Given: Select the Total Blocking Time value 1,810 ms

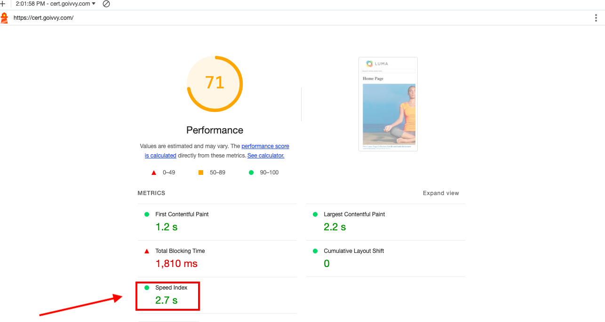Looking at the screenshot, I should click(x=176, y=264).
